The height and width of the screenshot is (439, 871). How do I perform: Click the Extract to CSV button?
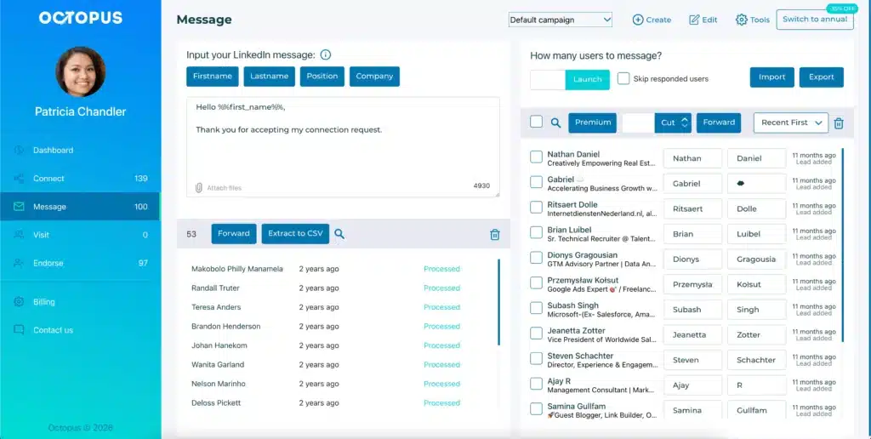295,233
